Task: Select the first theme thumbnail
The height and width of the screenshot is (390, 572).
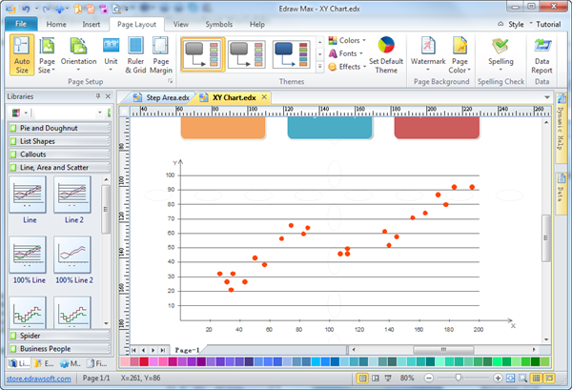Action: tap(203, 54)
